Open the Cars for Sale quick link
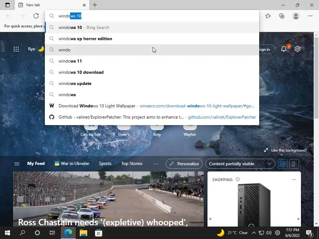Viewport: 319px width, 239px height. click(91, 130)
